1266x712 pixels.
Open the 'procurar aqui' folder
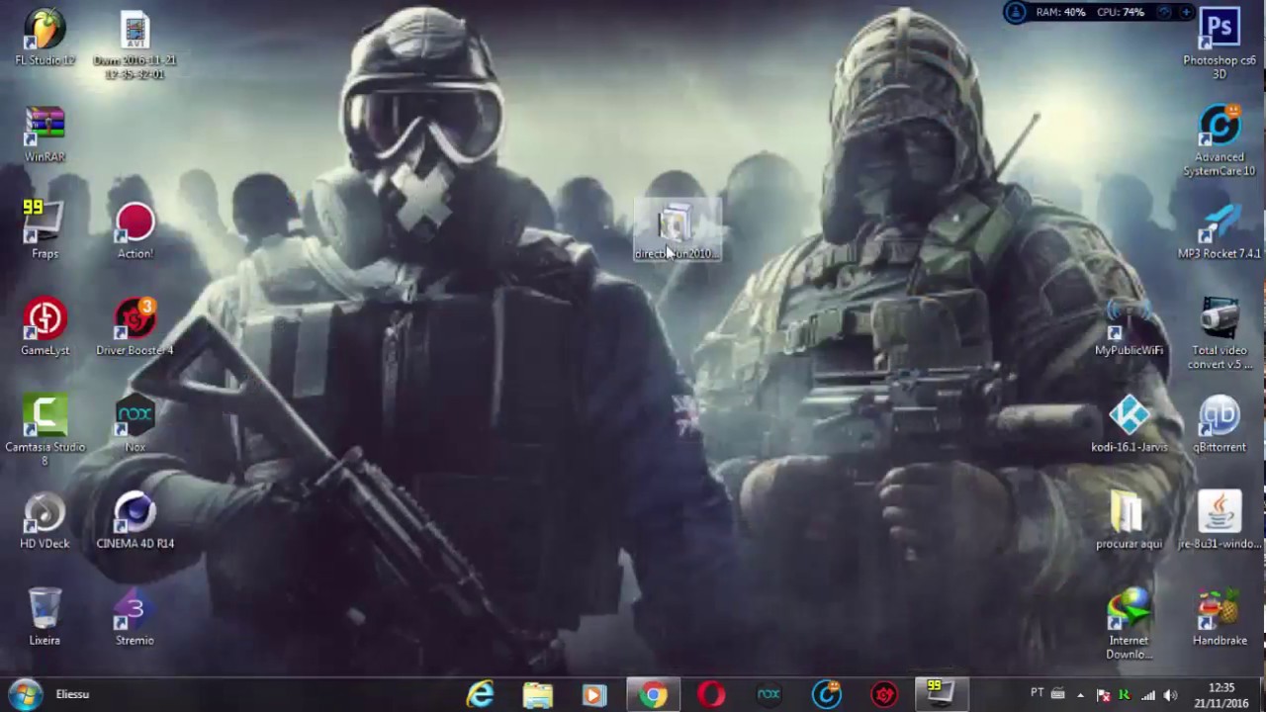[1129, 520]
